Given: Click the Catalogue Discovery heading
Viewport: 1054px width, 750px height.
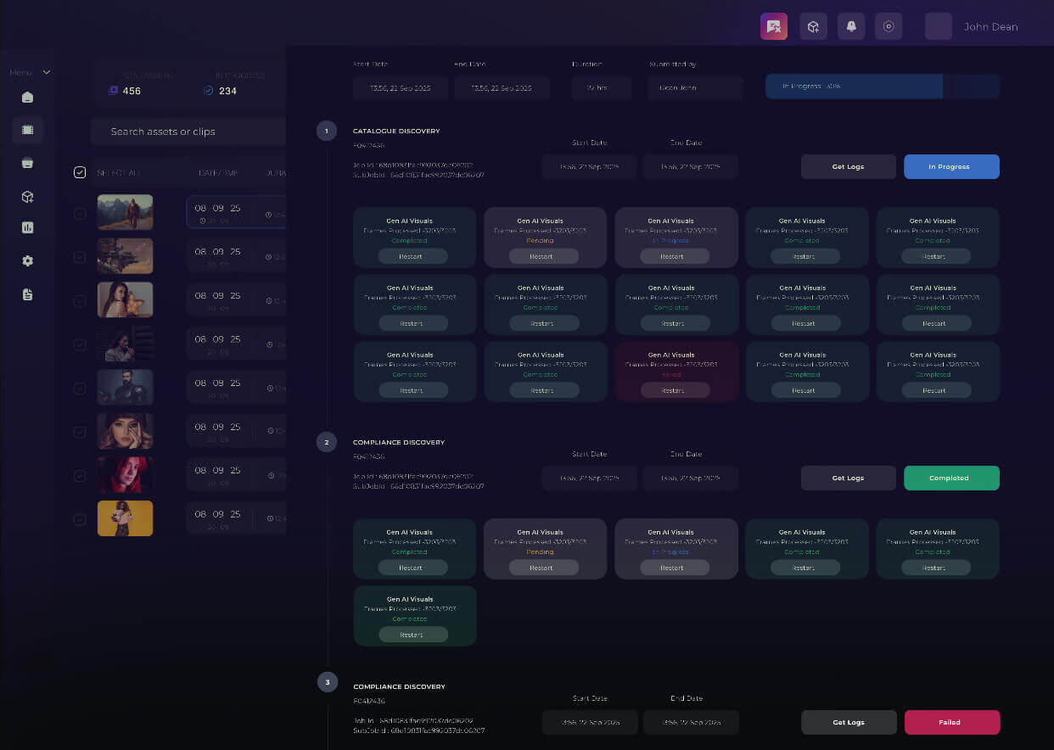Looking at the screenshot, I should 396,131.
